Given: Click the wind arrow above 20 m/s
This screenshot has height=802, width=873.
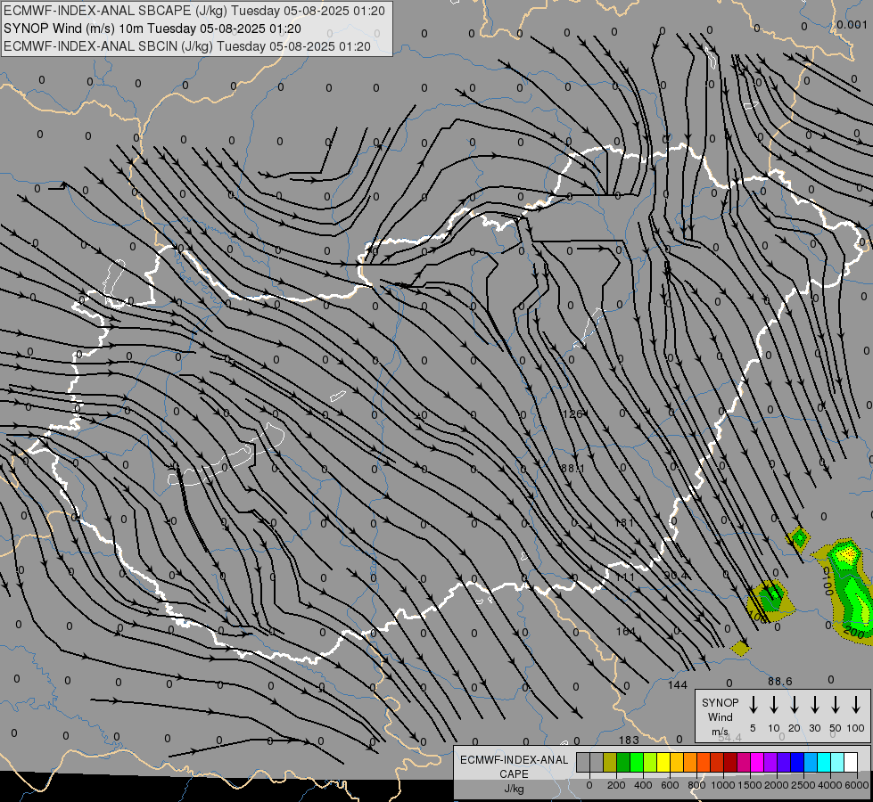Looking at the screenshot, I should click(795, 705).
